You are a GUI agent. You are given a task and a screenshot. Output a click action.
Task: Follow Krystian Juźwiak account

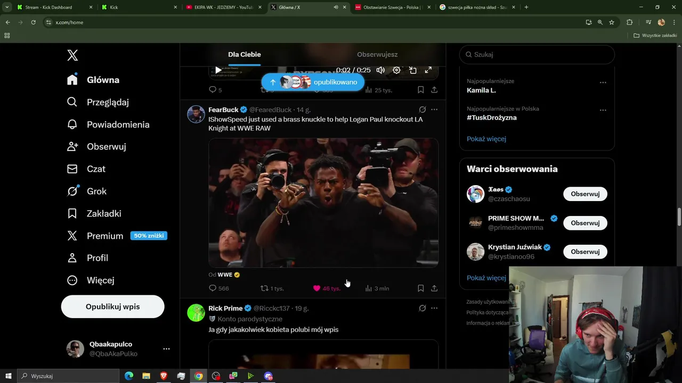[585, 252]
